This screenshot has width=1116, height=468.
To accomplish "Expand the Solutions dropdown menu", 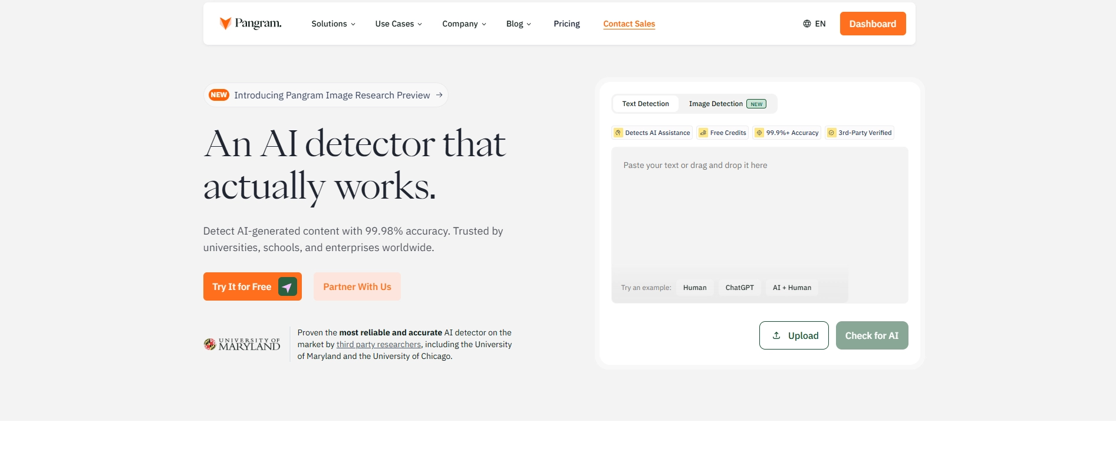I will pos(333,24).
